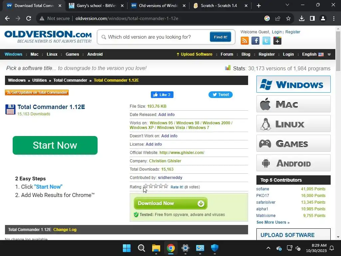Viewport: 341px width, 256px height.
Task: Open the sridherreddy contributor link
Action: pyautogui.click(x=170, y=178)
